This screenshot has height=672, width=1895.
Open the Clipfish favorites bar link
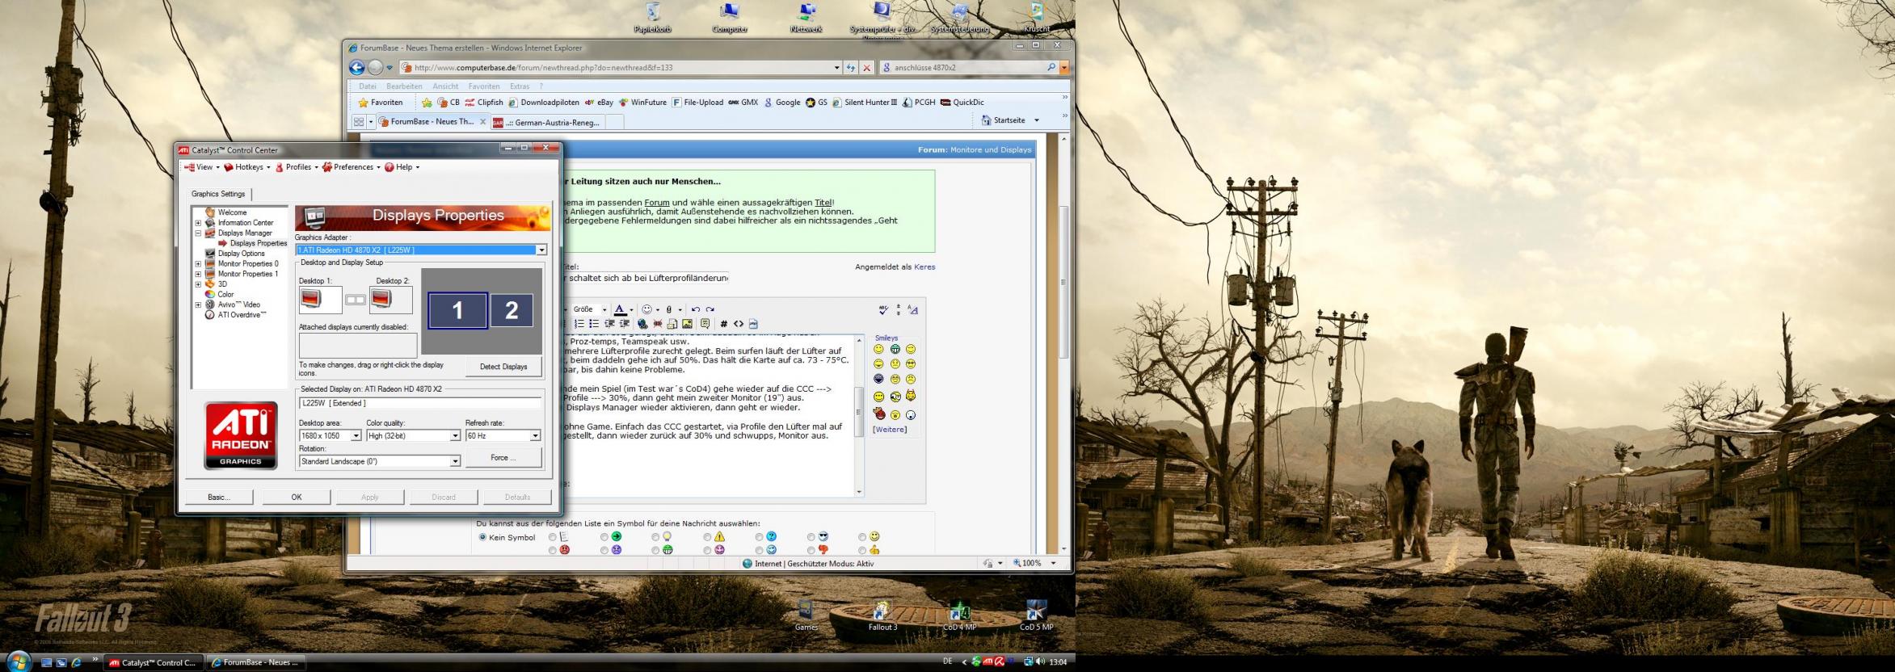(x=484, y=103)
